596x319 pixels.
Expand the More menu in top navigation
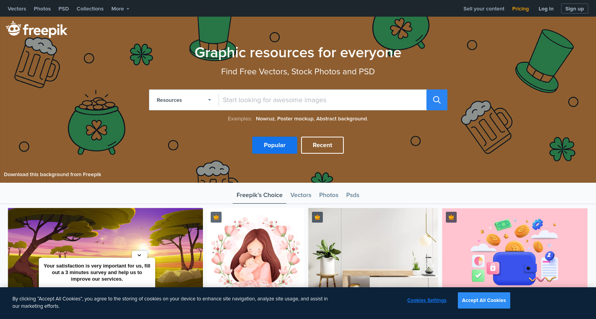click(120, 9)
